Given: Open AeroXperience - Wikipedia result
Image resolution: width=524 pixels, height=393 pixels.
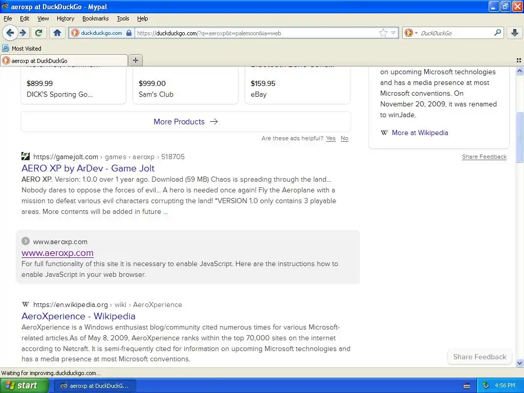Looking at the screenshot, I should 78,316.
